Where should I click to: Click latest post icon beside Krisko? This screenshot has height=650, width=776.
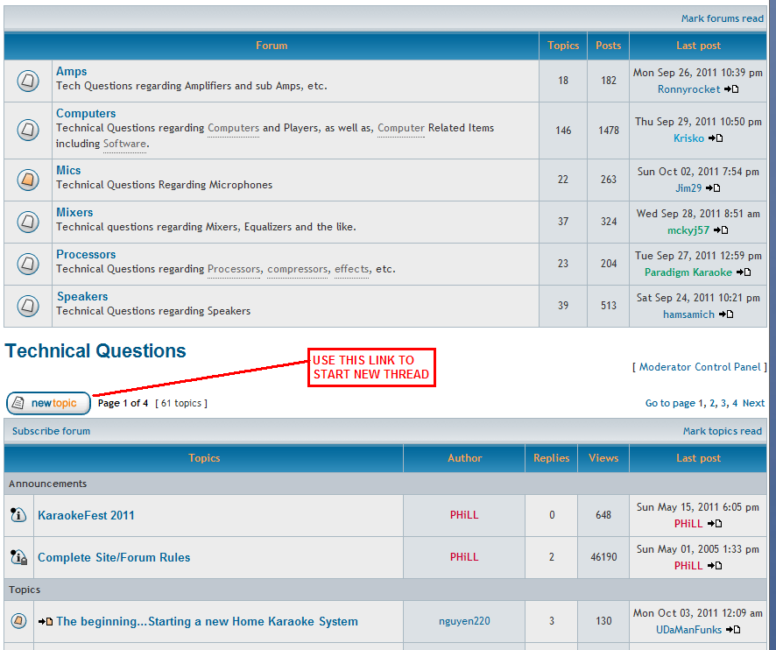pos(716,138)
